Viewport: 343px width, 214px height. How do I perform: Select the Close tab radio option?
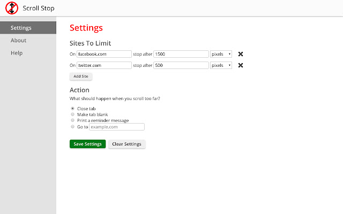72,109
